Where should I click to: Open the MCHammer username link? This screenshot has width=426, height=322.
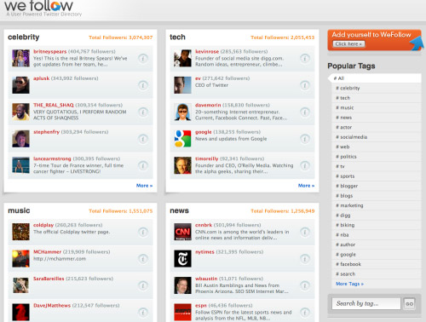(x=47, y=252)
